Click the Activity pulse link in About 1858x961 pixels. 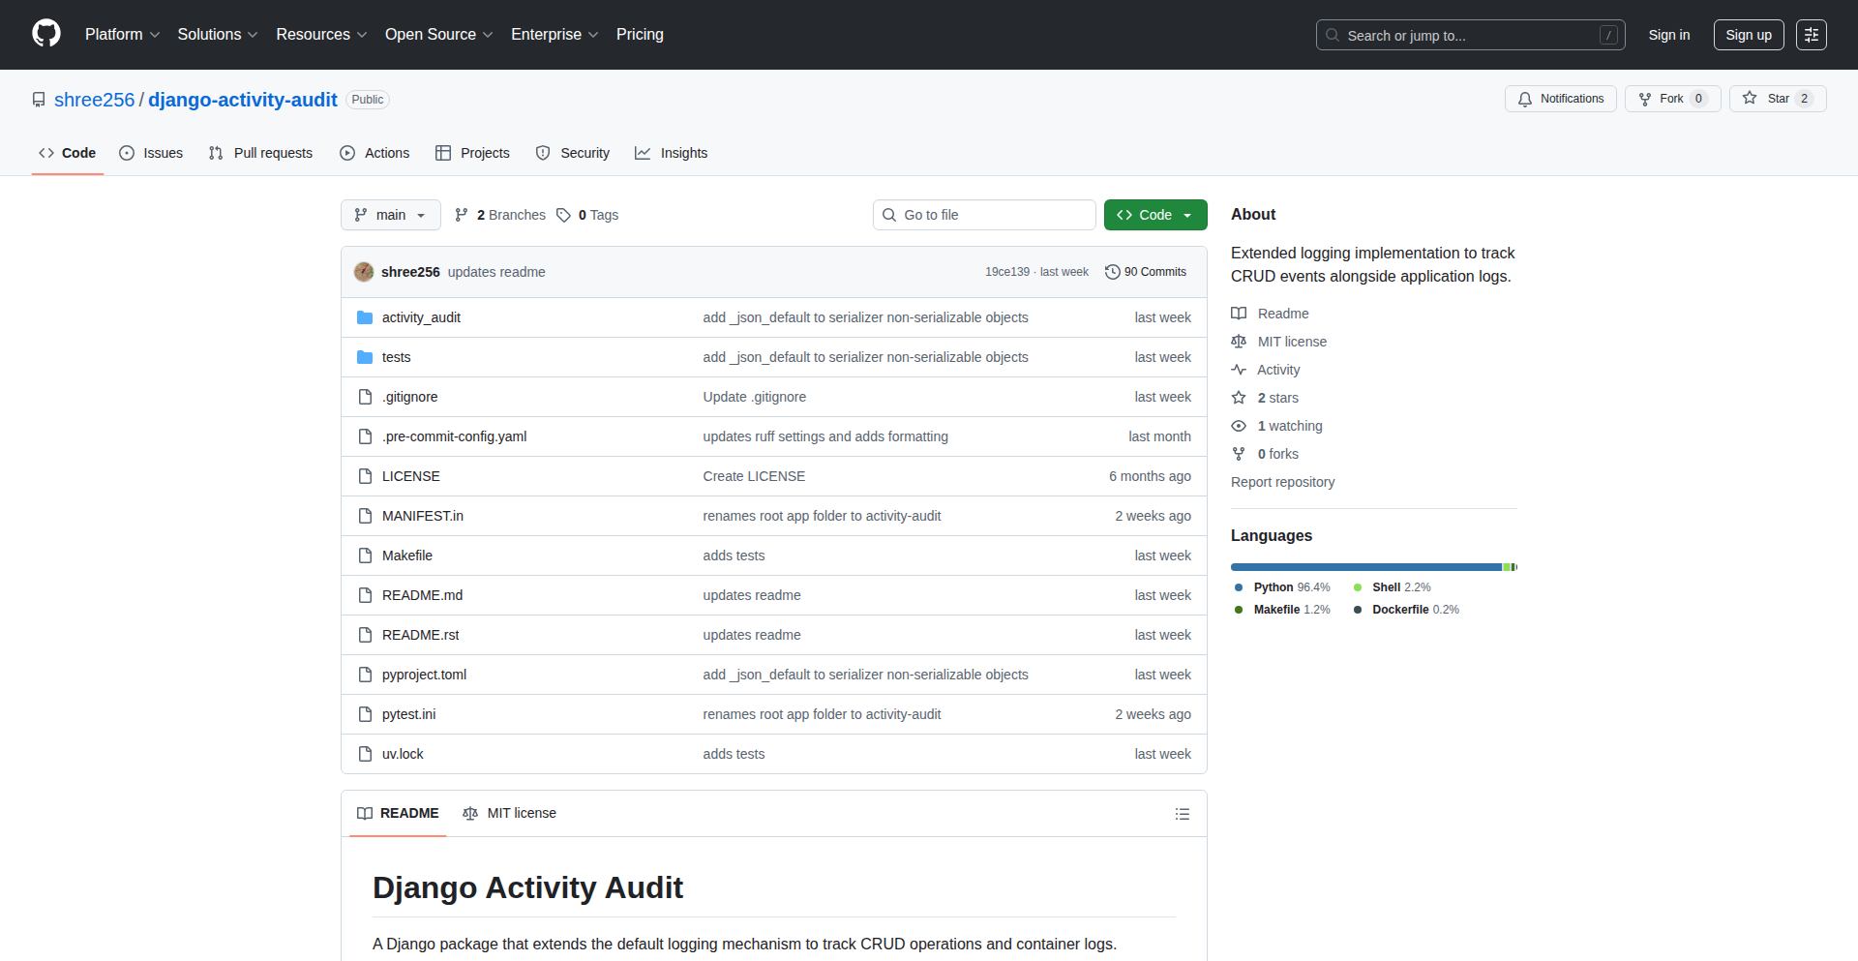1277,370
